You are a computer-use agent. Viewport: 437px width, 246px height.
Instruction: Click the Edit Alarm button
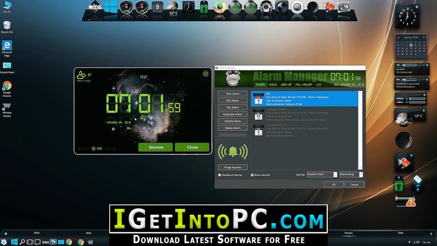coord(233,101)
